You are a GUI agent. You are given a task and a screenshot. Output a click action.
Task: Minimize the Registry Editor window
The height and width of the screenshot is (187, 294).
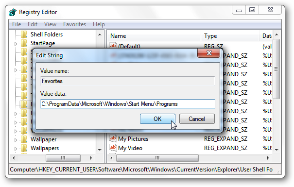coord(239,10)
